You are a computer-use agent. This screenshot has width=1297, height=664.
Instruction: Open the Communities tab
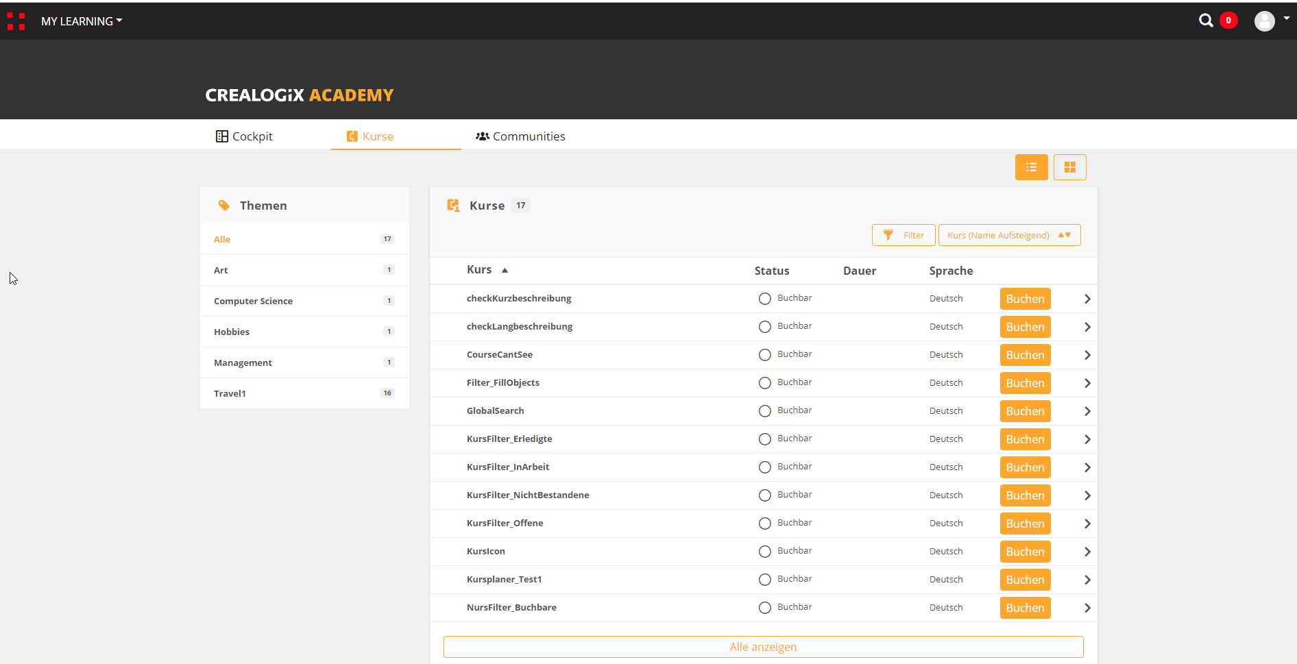coord(520,136)
